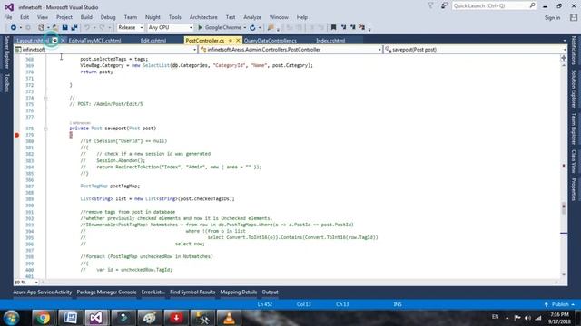Open the PostController class navigation dropdown
The image size is (581, 326).
click(x=290, y=49)
